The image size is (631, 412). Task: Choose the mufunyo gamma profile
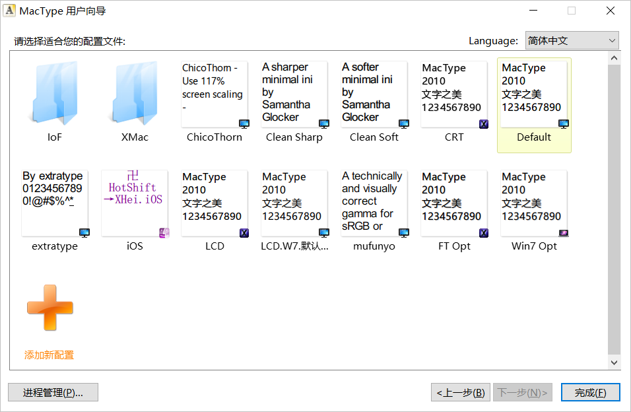(374, 203)
